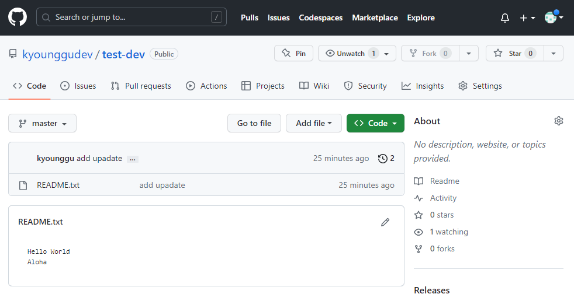Open the green Code clone dropdown

[375, 123]
